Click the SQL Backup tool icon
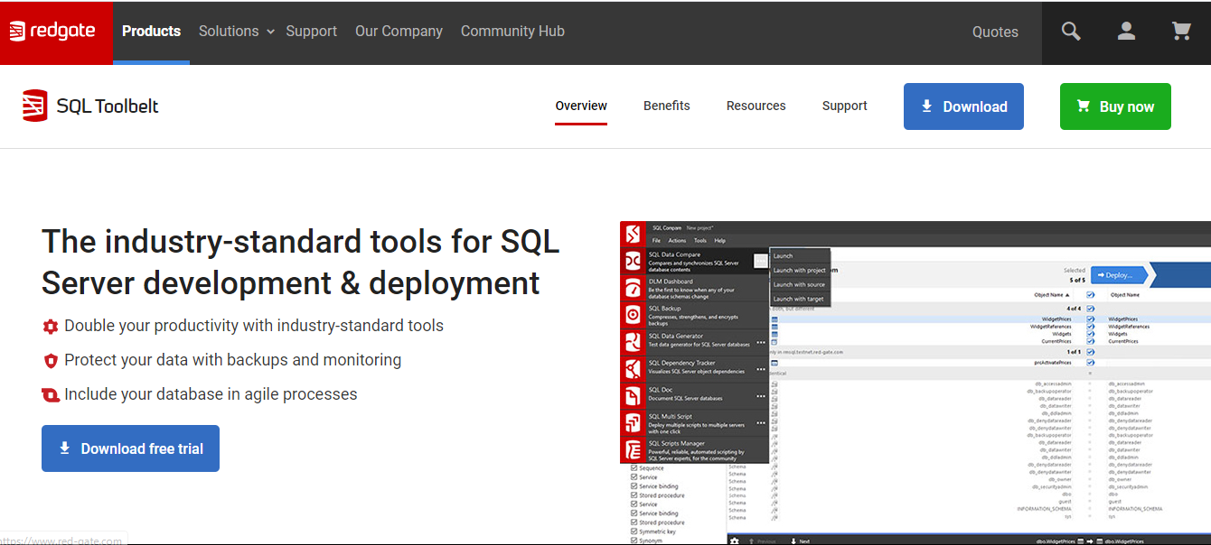 point(633,314)
